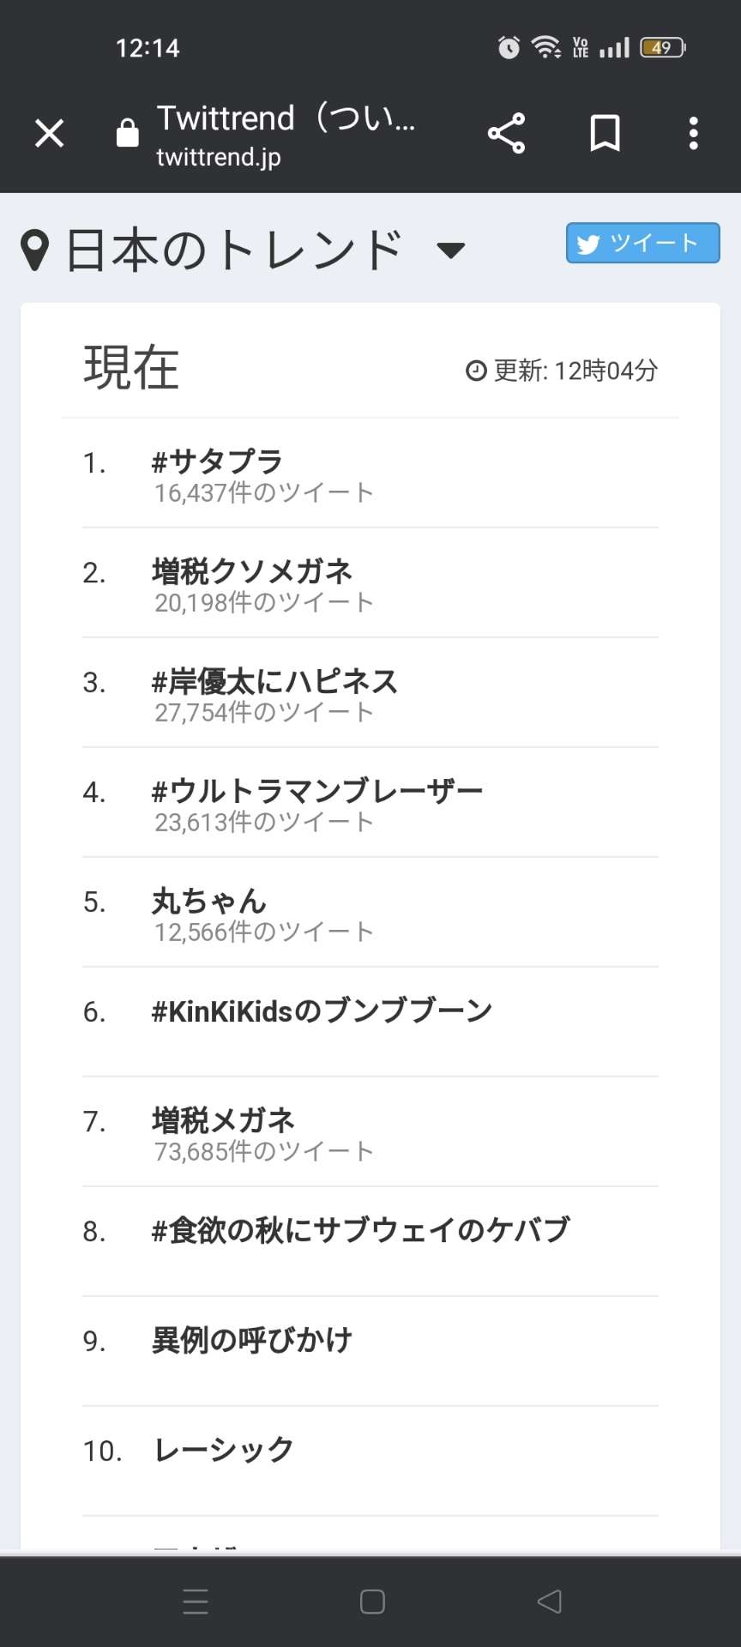Bookmark this page with bookmark icon
Screen dimensions: 741x1647
point(605,134)
